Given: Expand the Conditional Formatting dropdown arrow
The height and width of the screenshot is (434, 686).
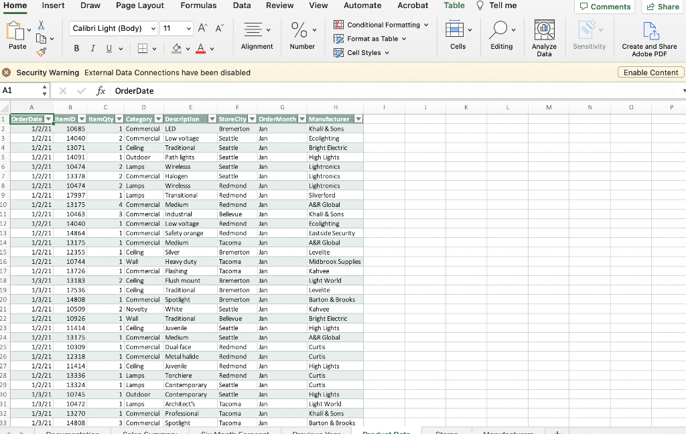Looking at the screenshot, I should tap(426, 25).
